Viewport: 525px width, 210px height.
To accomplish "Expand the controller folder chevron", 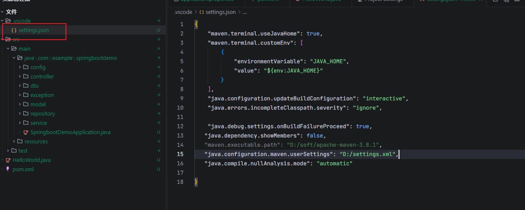I will point(20,76).
